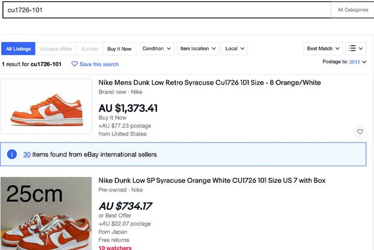
Task: Select the Accepts offers tab
Action: (x=56, y=48)
